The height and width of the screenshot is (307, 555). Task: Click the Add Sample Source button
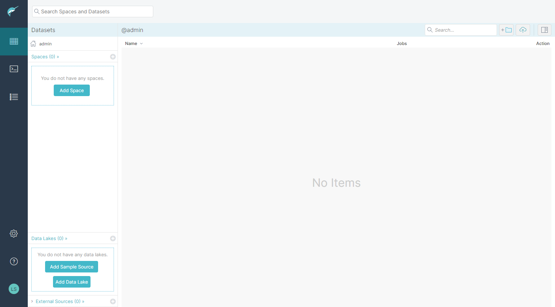(71, 267)
